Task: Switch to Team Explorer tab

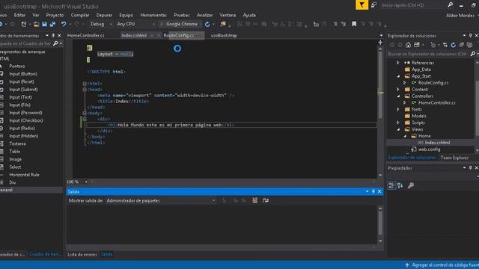Action: pyautogui.click(x=454, y=158)
